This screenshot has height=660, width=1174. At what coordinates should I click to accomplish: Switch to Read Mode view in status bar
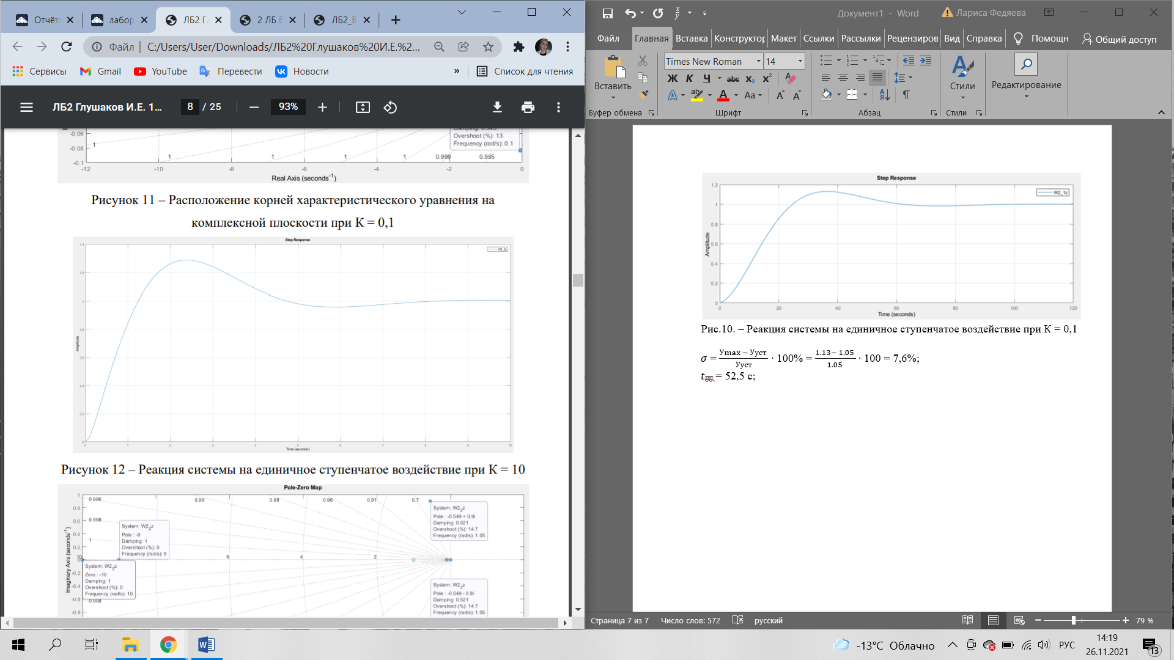point(967,620)
